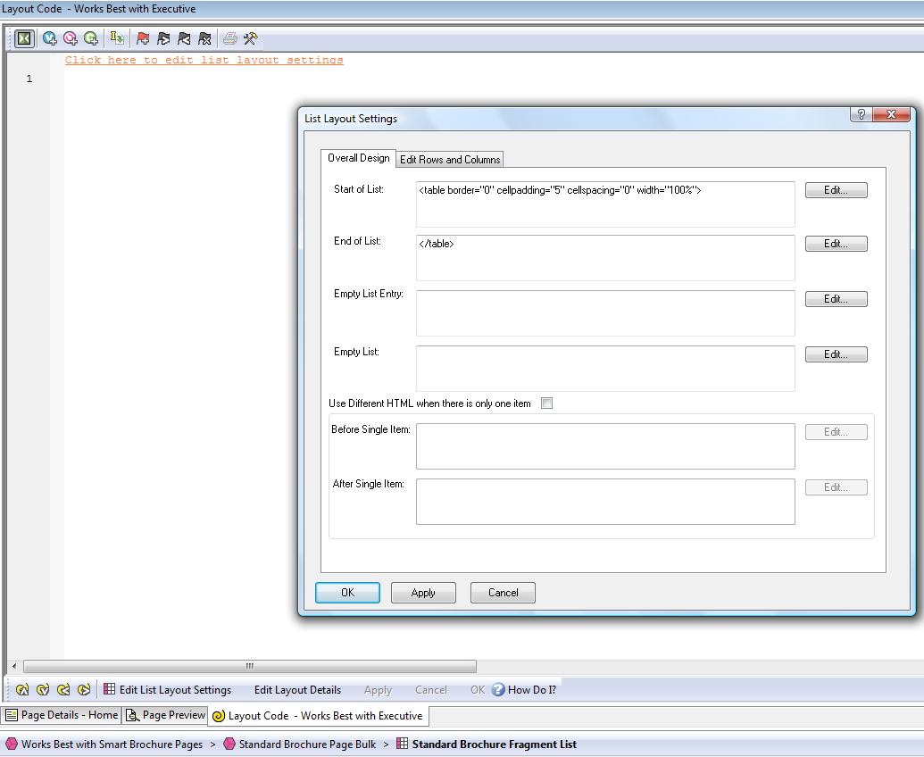This screenshot has width=924, height=757.
Task: Click the first yellow navigation arrow icon
Action: (x=22, y=689)
